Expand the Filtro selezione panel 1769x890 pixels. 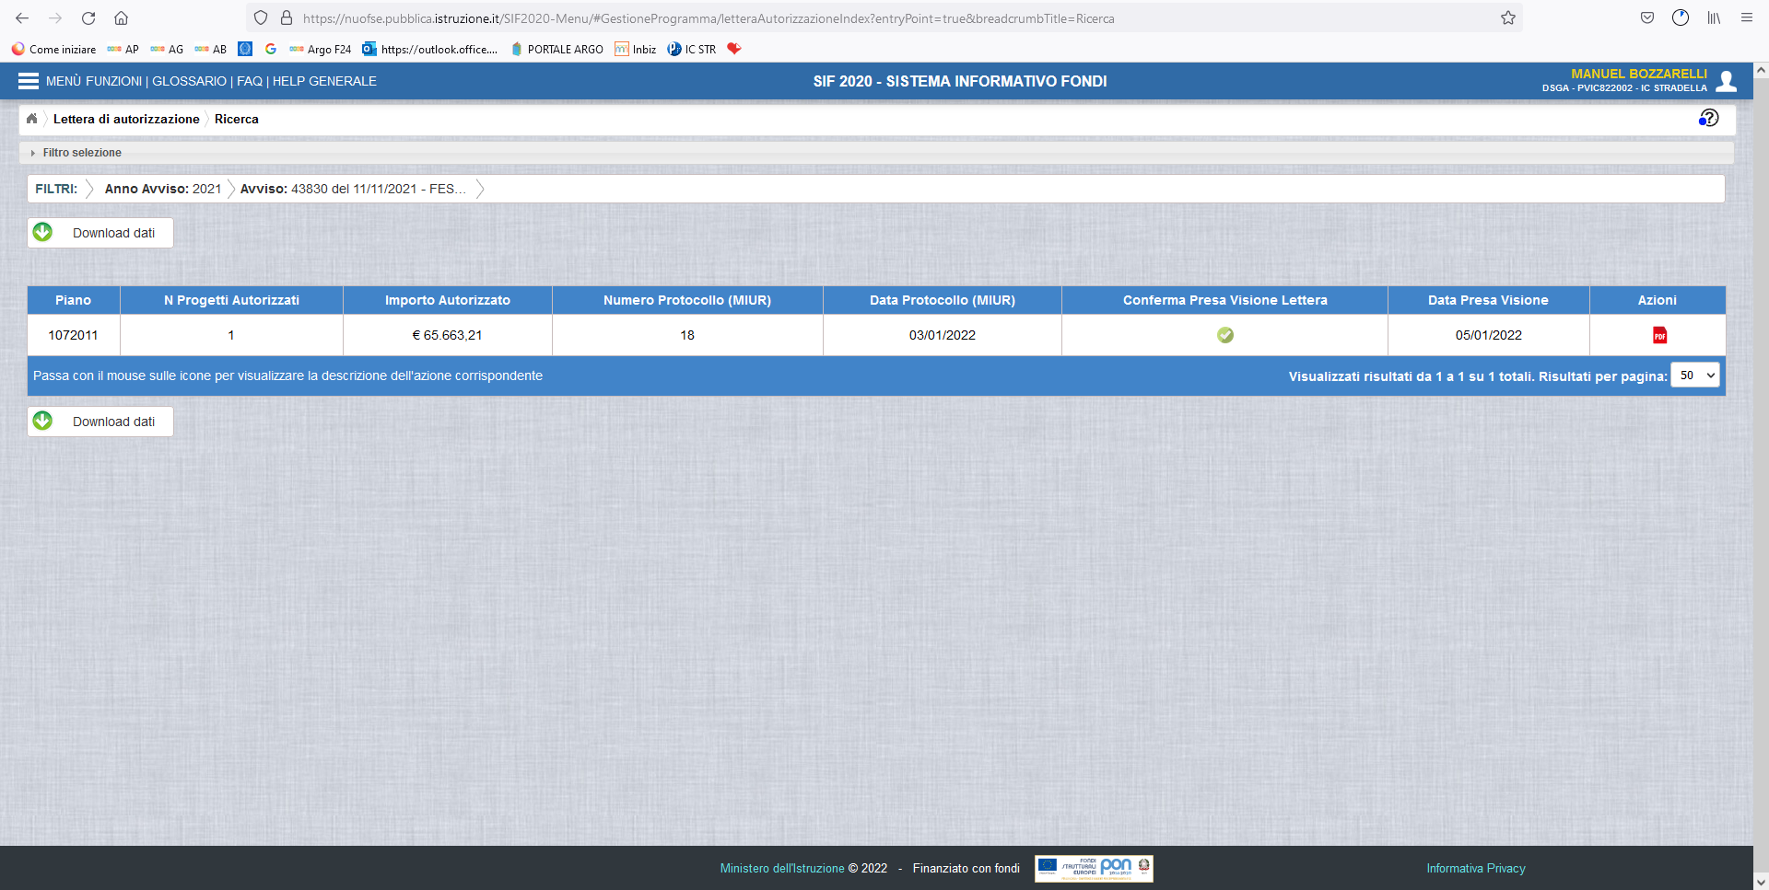[81, 153]
